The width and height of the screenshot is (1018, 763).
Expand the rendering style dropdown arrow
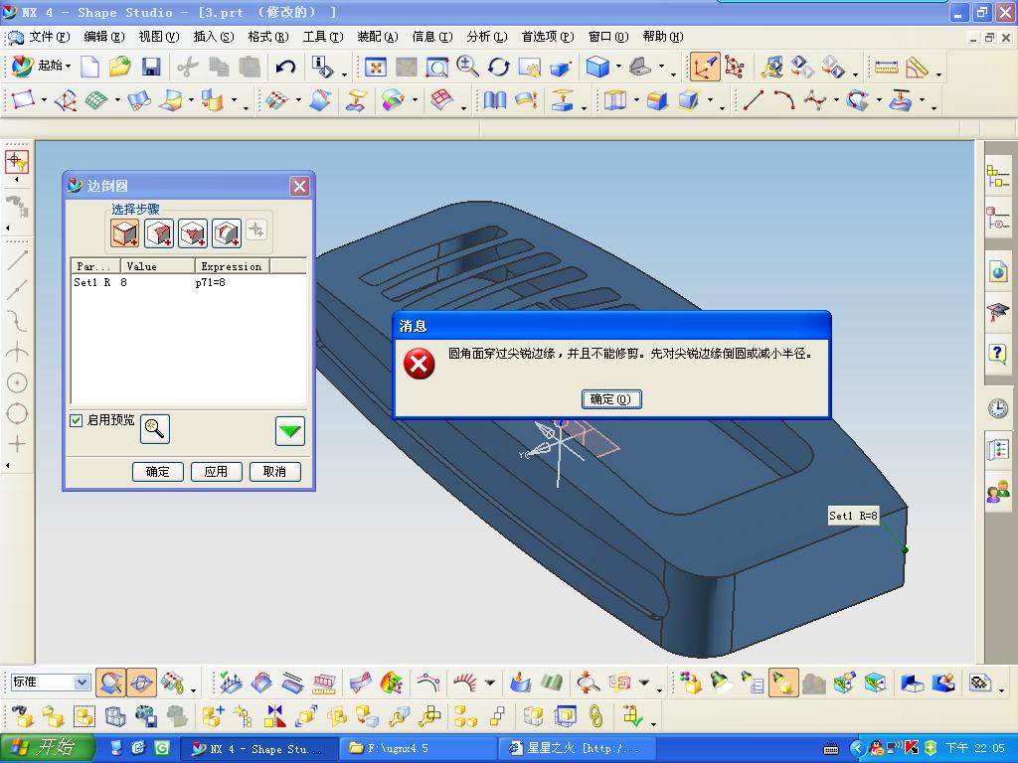[618, 67]
